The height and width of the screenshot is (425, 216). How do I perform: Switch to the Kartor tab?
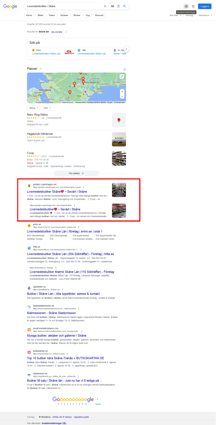29,16
